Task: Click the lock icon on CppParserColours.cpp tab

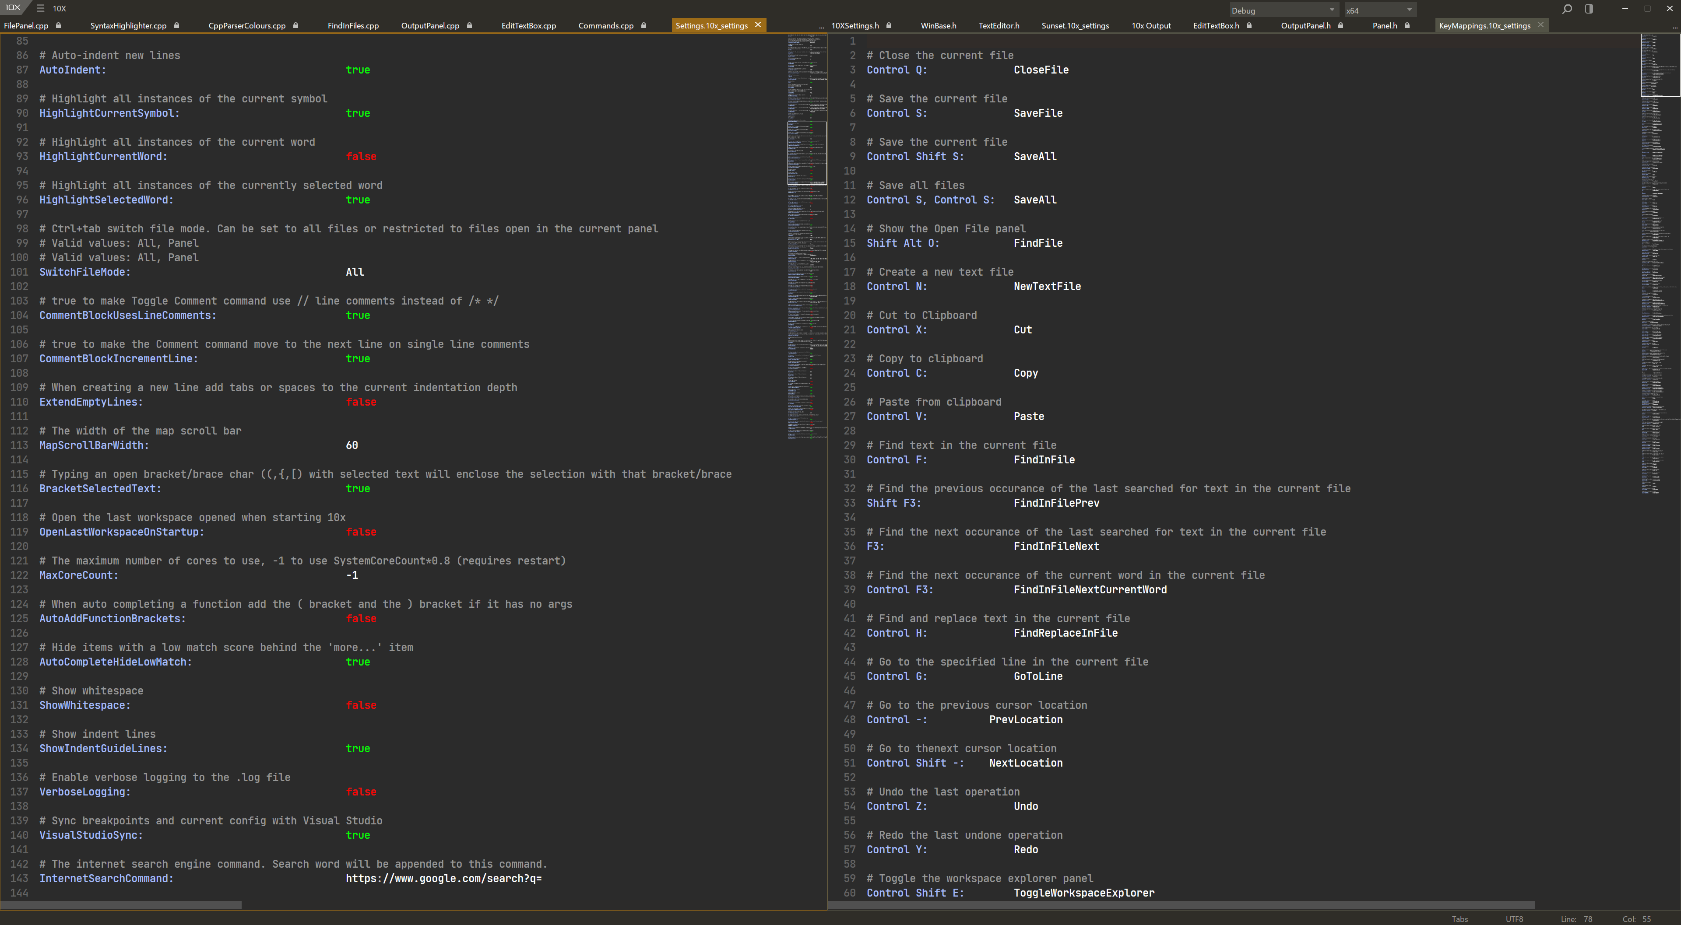Action: point(295,25)
